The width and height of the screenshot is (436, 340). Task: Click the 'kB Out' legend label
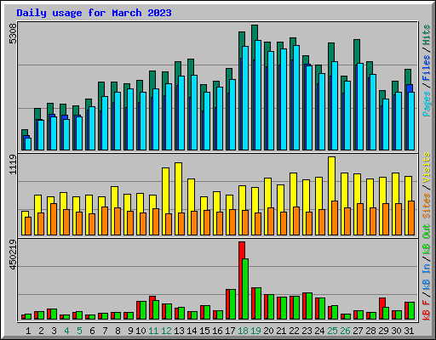[427, 239]
